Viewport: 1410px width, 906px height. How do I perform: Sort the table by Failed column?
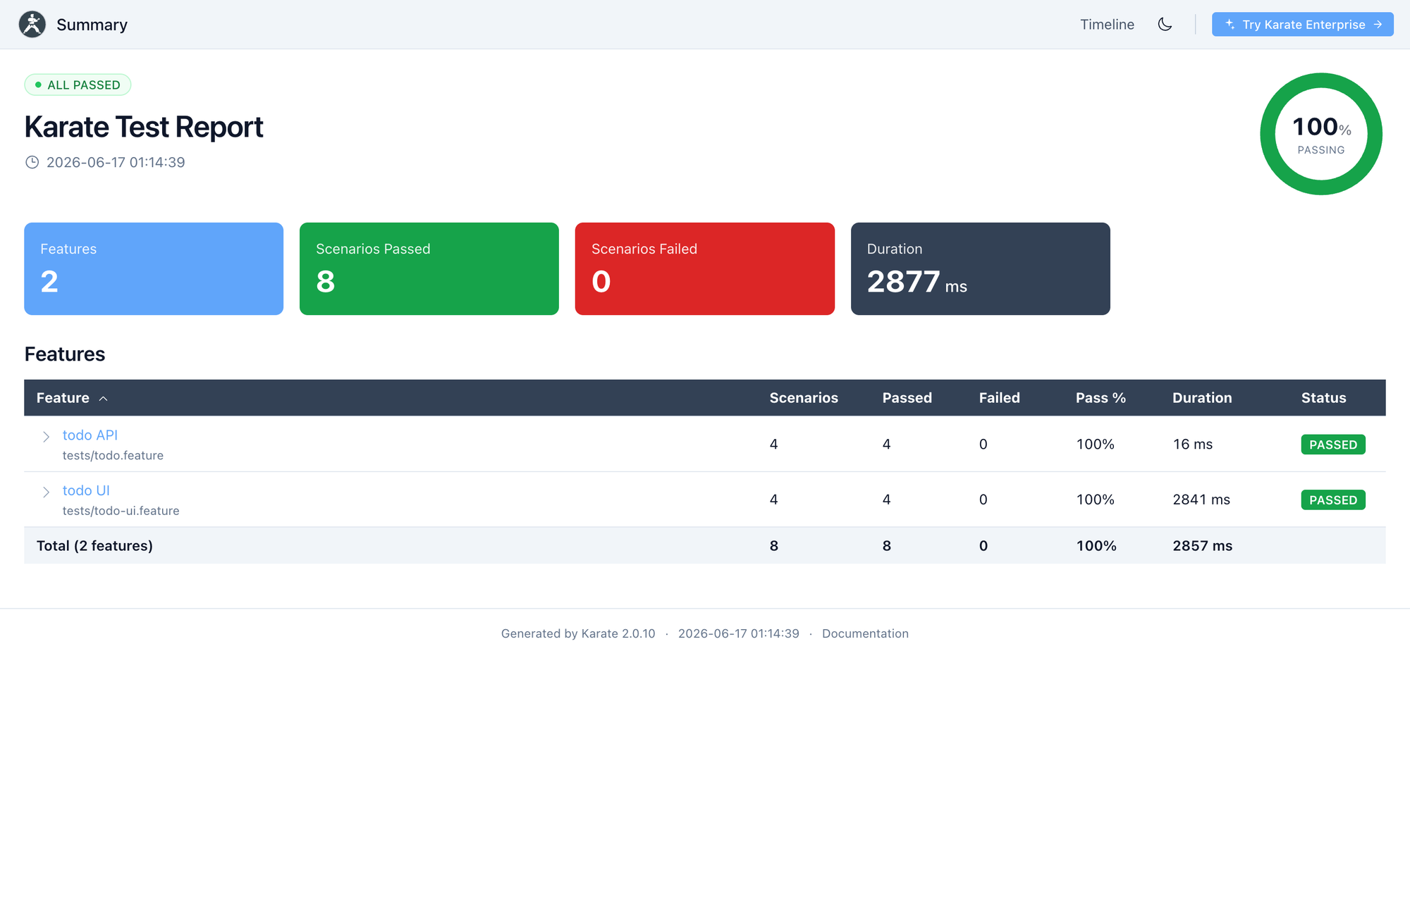1000,398
